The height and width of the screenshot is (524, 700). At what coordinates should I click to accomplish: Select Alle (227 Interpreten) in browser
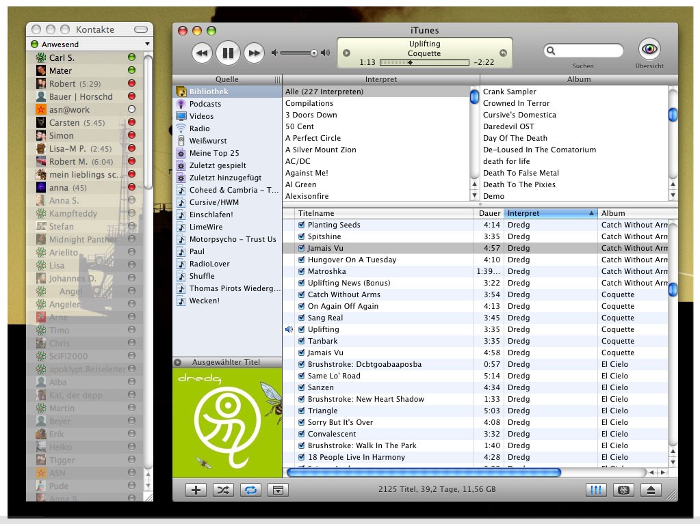pos(376,92)
